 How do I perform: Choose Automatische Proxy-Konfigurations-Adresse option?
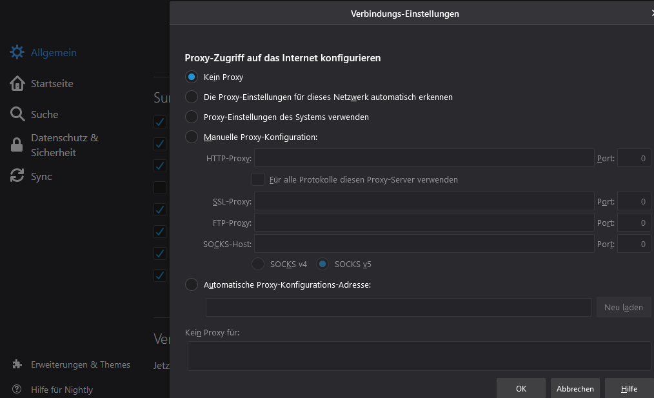[x=192, y=284]
